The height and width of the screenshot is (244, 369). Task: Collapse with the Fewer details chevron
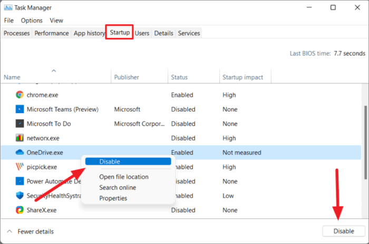coord(9,231)
